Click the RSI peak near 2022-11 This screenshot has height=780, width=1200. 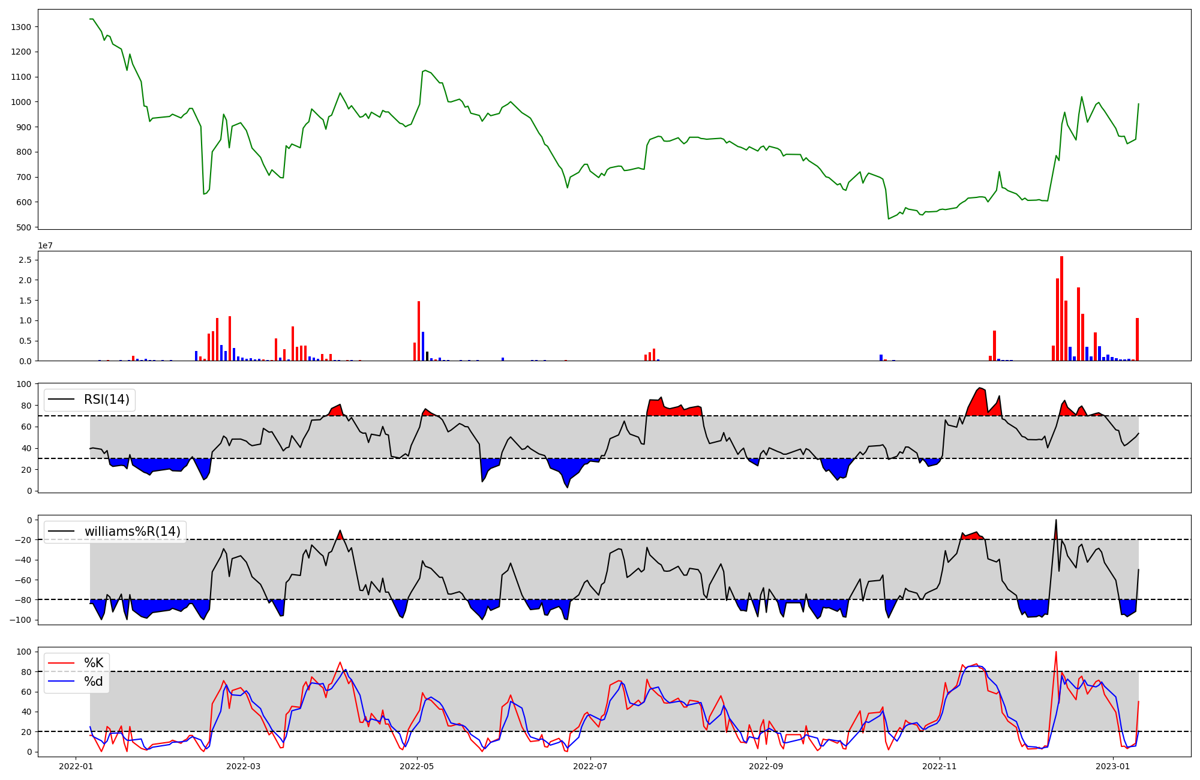(x=979, y=388)
